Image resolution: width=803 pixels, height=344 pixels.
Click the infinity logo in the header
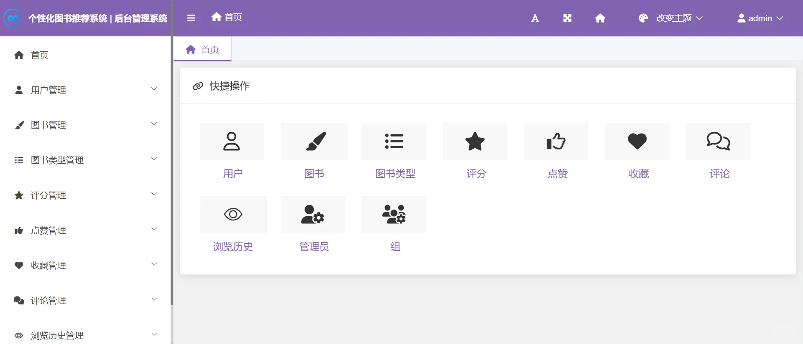point(13,18)
